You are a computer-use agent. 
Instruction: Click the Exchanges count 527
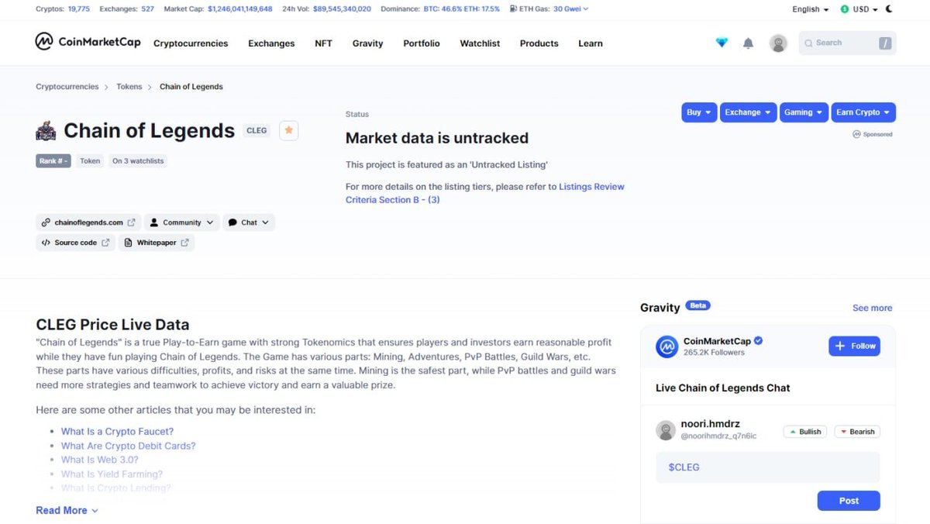(x=147, y=9)
